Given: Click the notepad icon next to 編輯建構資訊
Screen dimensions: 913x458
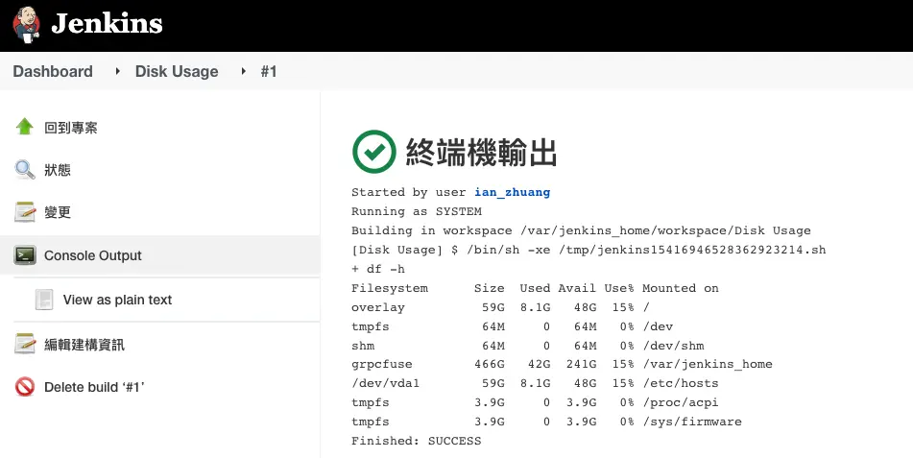Looking at the screenshot, I should 24,344.
